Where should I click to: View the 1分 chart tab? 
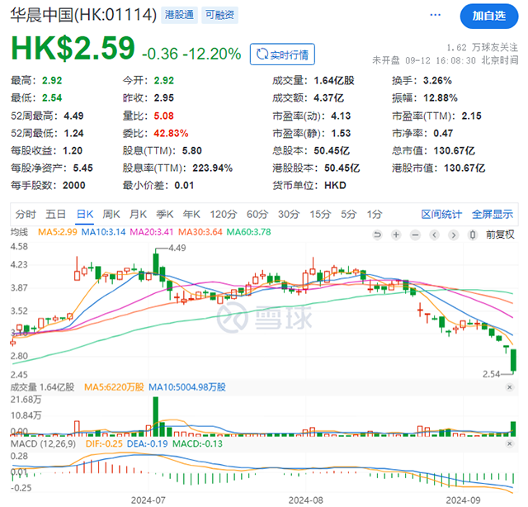[x=375, y=215]
